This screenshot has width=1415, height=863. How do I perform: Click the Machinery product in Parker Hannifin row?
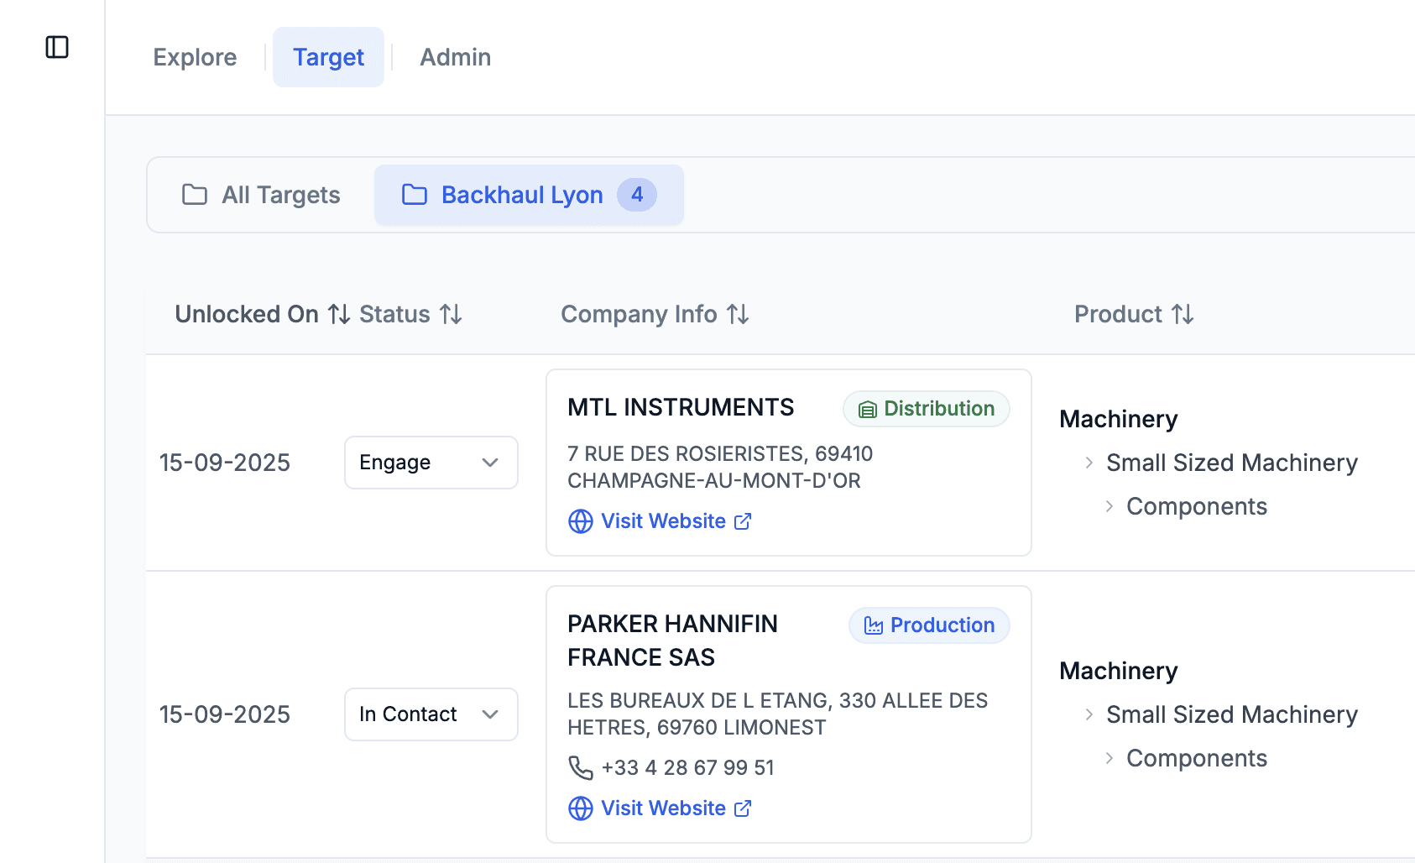pos(1119,671)
